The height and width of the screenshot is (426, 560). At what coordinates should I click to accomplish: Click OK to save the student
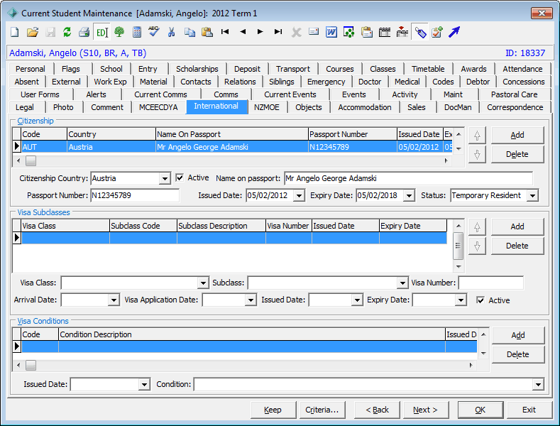[481, 410]
